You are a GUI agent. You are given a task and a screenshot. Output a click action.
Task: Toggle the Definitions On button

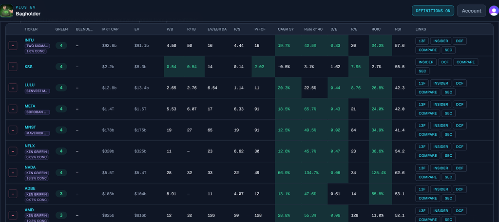[433, 11]
